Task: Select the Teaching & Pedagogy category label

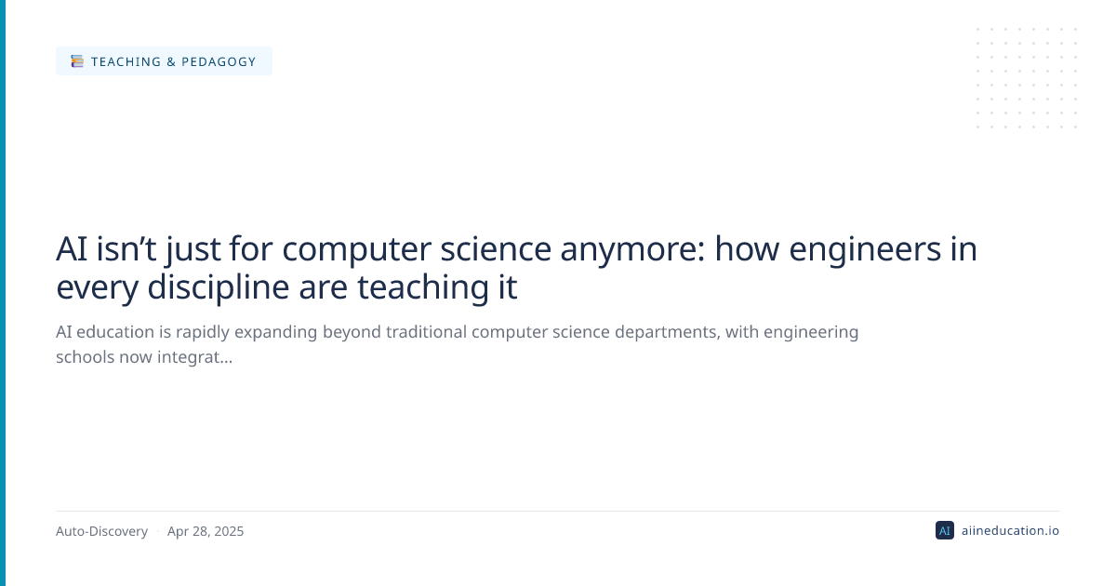Action: (173, 61)
